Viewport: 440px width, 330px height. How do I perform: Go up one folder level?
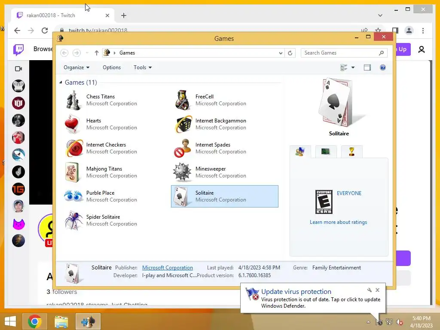pos(97,53)
